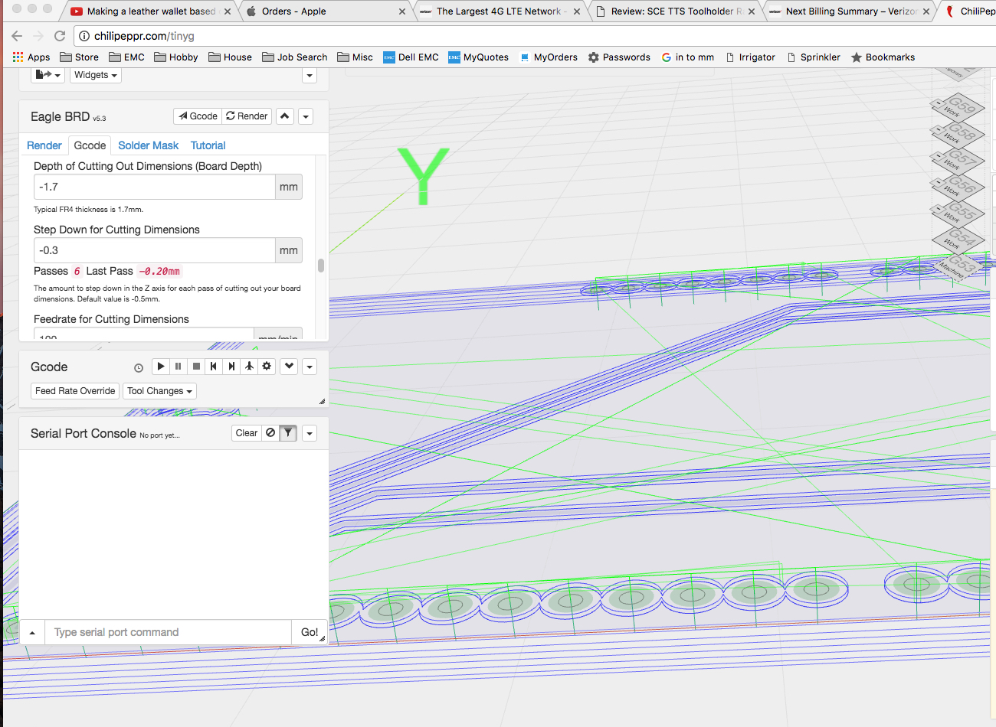
Task: Toggle the serial console filter funnel
Action: pos(288,433)
